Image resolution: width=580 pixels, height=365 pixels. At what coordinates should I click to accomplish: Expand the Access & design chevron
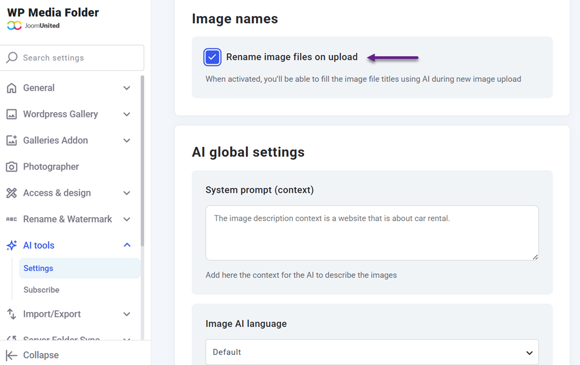coord(127,193)
